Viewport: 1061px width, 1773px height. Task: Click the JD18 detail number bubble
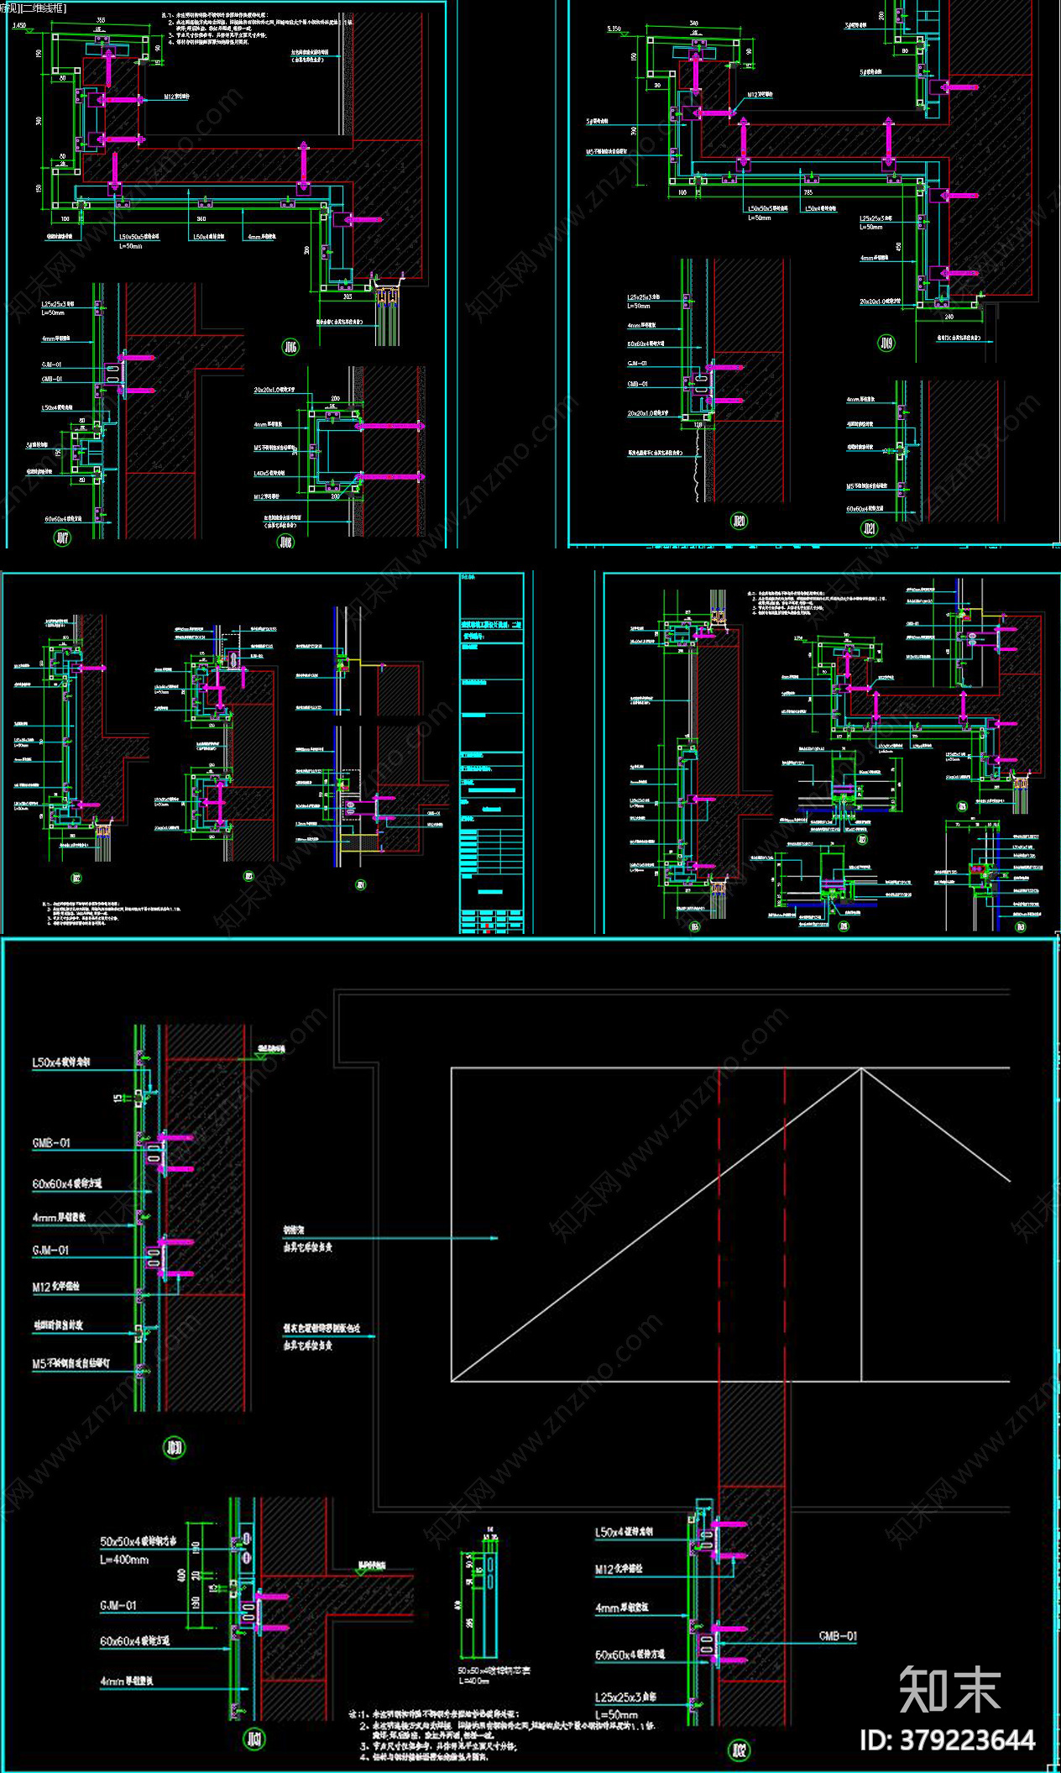285,542
